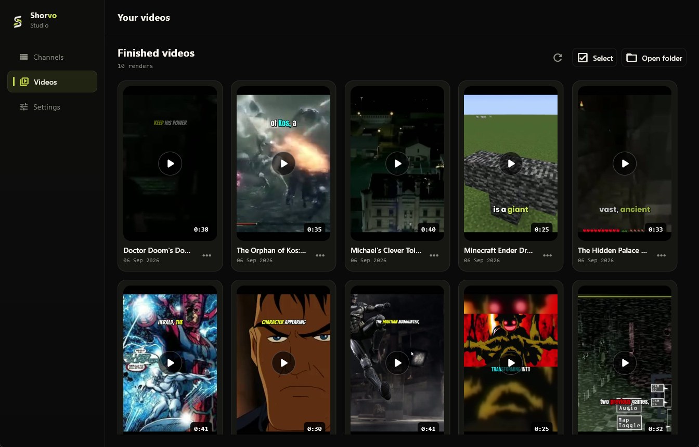Play the video captioned TRANSFORMING INTO
The height and width of the screenshot is (447, 699).
pos(511,363)
